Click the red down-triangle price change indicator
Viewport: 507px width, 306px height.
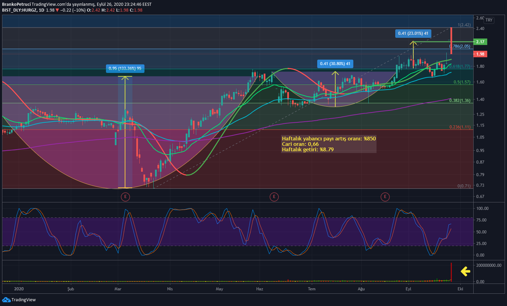point(57,10)
